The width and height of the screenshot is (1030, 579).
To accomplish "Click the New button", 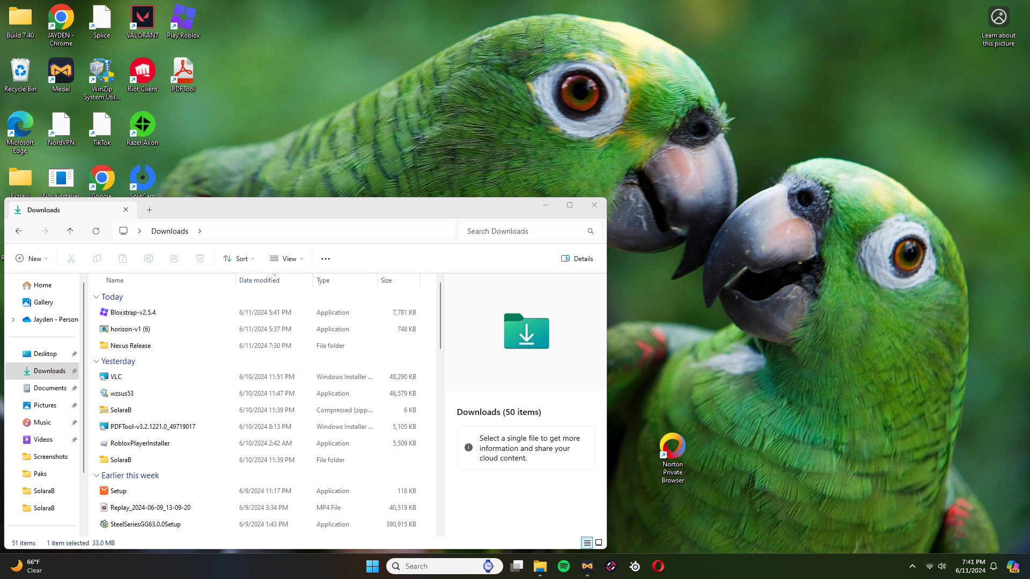I will point(32,259).
